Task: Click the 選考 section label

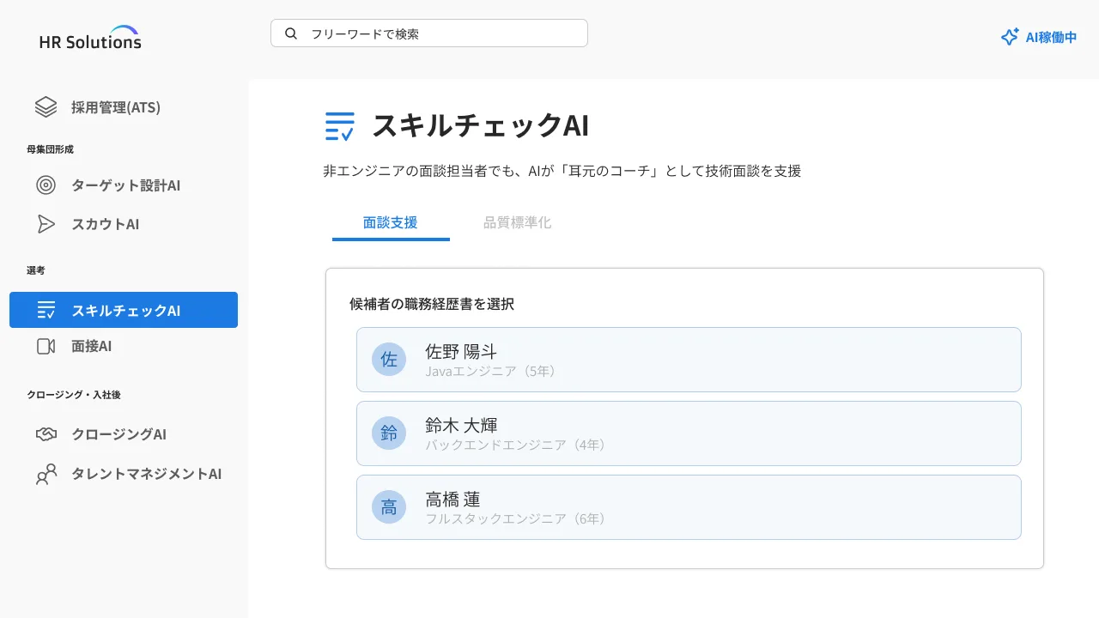Action: (x=36, y=270)
